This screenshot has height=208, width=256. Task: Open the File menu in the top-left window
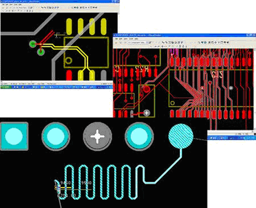3,5
